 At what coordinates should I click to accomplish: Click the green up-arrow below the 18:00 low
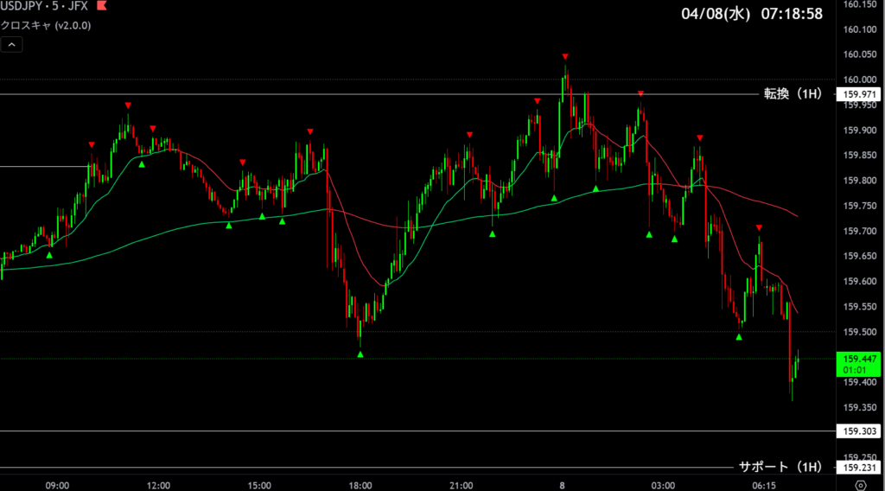360,354
